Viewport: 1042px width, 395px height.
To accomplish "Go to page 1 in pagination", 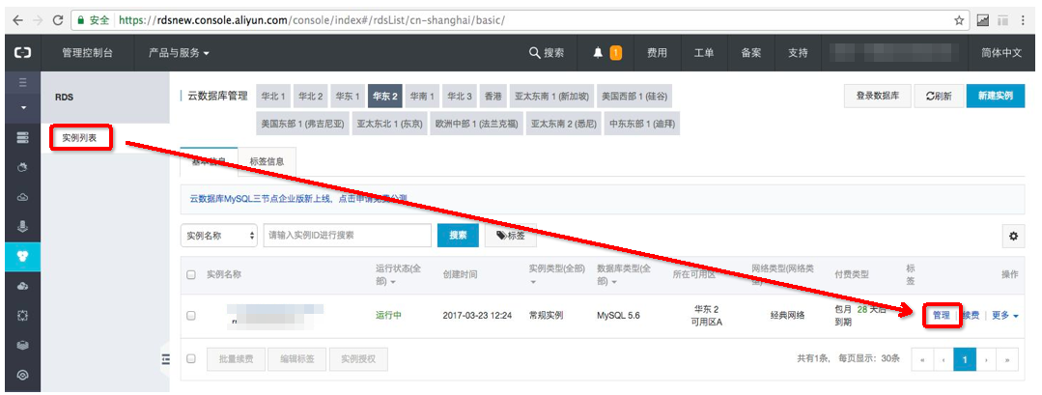I will click(x=964, y=360).
